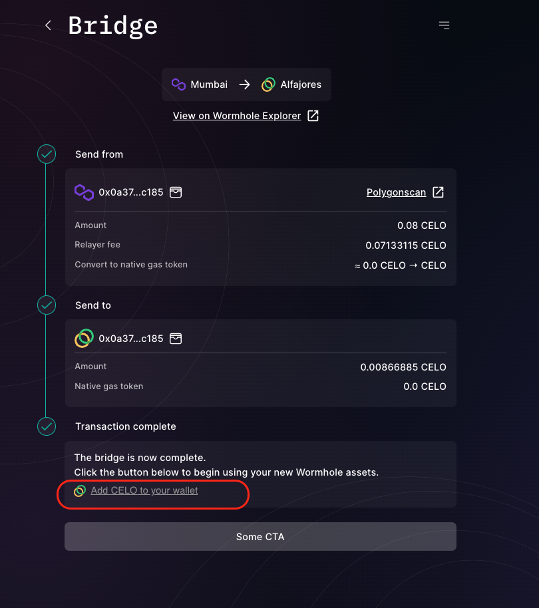This screenshot has height=608, width=539.
Task: Click the back arrow beside Bridge title
Action: [47, 25]
